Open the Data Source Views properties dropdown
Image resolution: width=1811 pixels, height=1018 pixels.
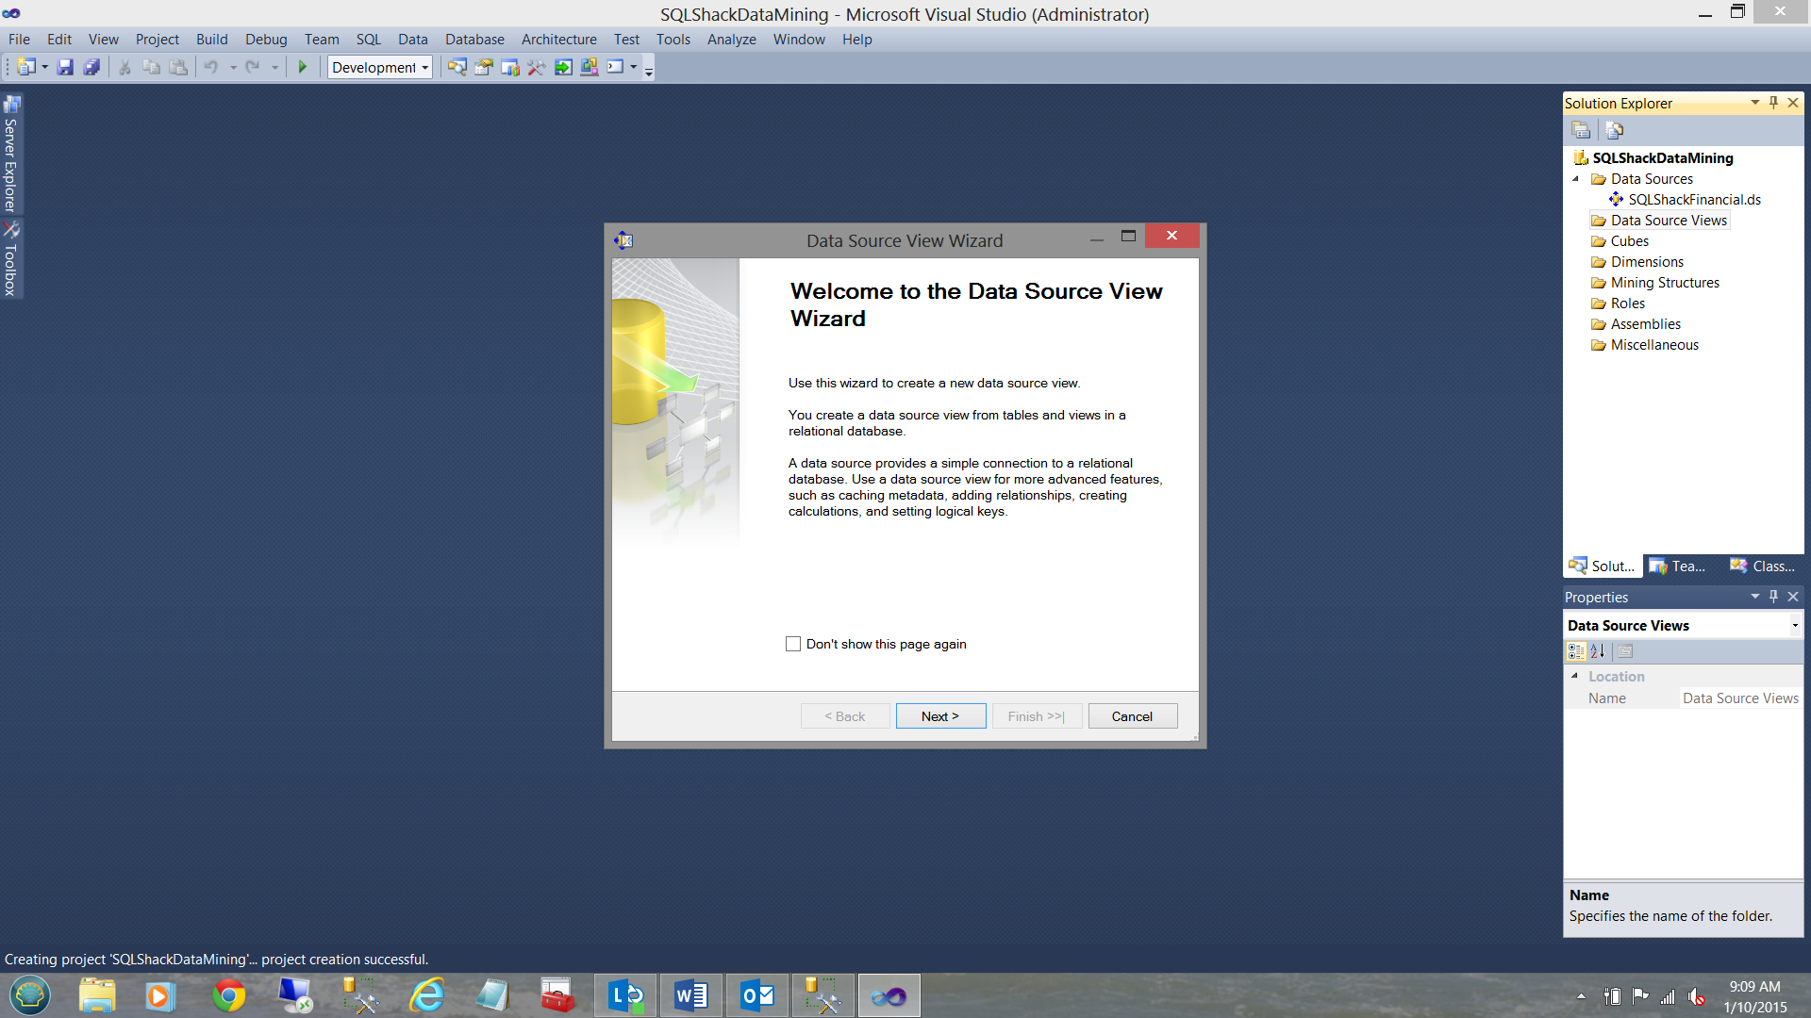click(x=1794, y=626)
